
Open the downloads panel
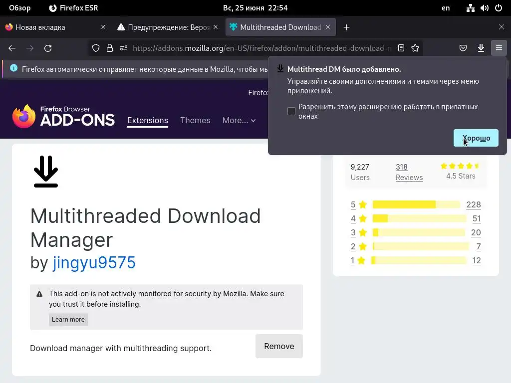coord(481,48)
